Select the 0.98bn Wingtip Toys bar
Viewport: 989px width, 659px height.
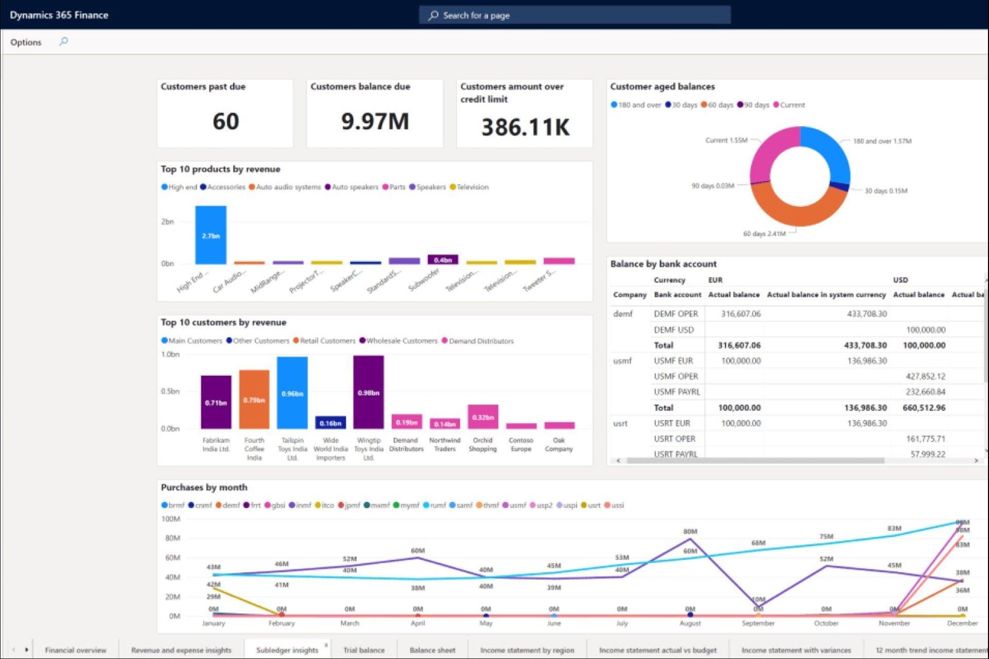tap(368, 392)
